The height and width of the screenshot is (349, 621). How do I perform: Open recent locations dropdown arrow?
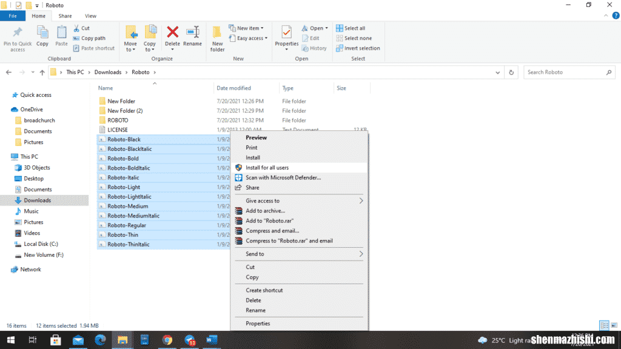[x=33, y=73]
